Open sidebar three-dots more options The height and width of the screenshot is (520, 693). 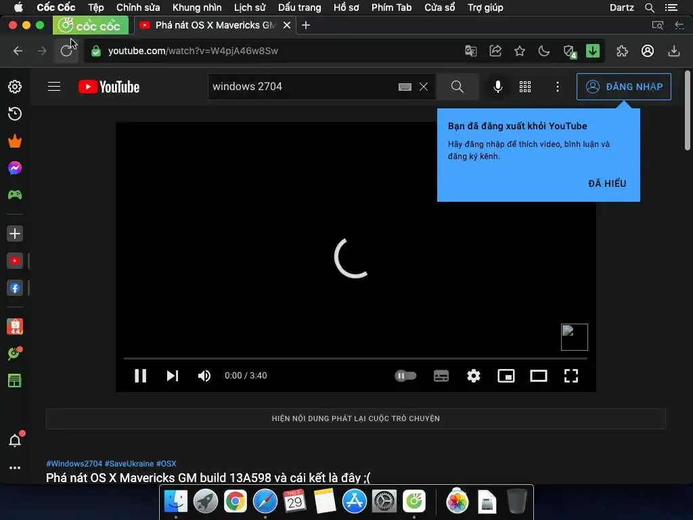(15, 468)
